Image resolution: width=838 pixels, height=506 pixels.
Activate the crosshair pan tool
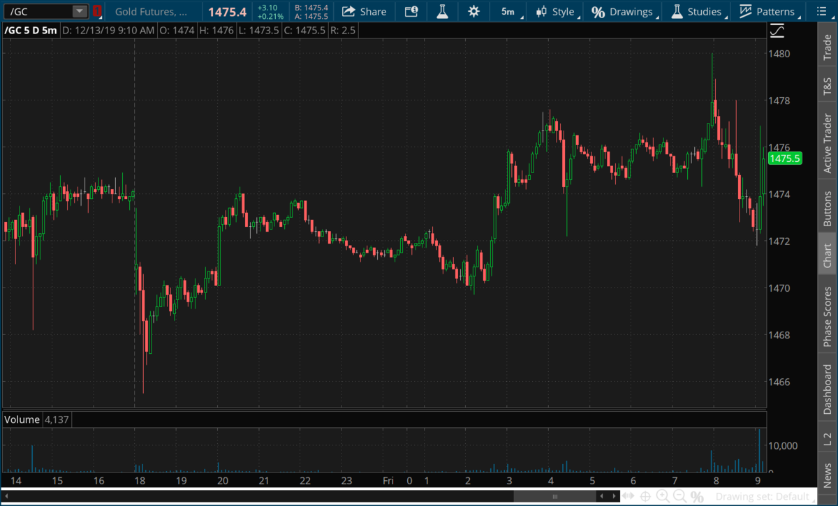645,496
